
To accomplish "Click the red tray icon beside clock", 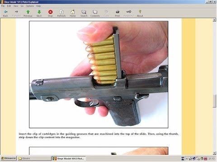I will (x=206, y=158).
